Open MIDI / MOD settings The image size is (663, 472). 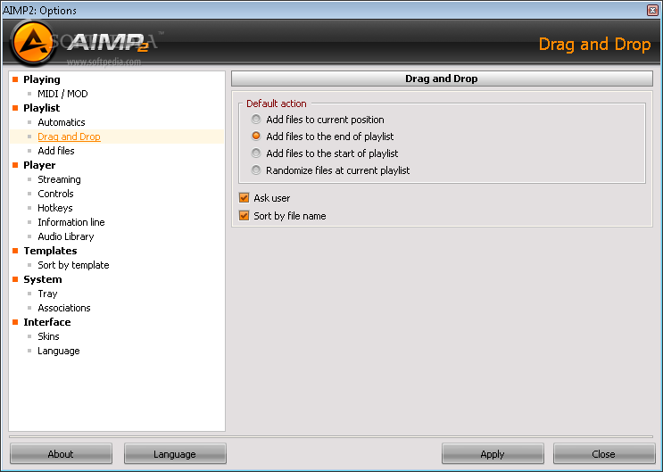point(62,94)
